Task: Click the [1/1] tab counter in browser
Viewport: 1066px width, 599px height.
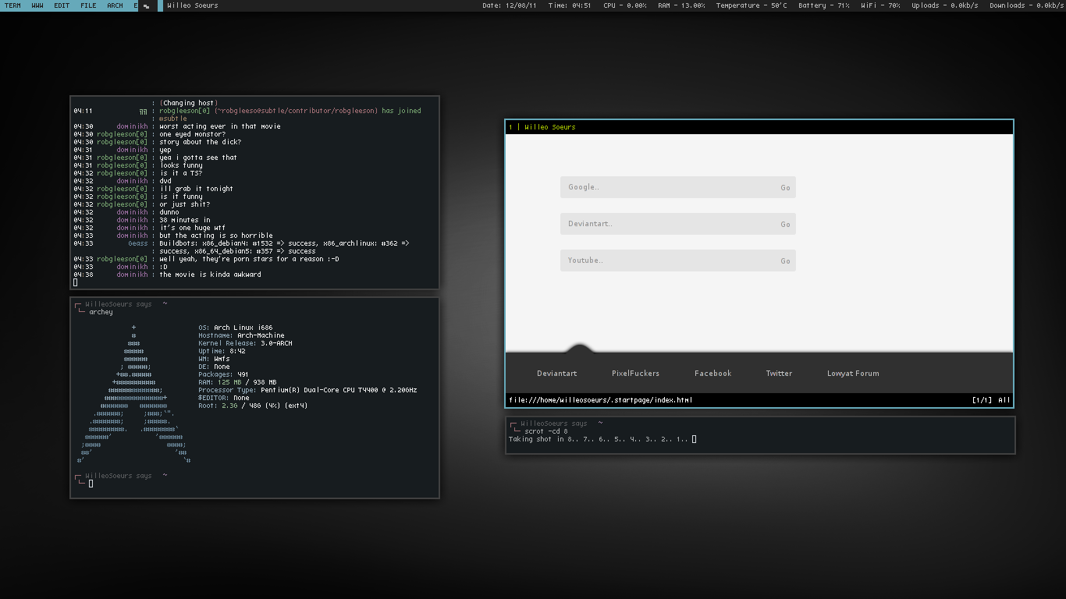Action: (x=982, y=400)
